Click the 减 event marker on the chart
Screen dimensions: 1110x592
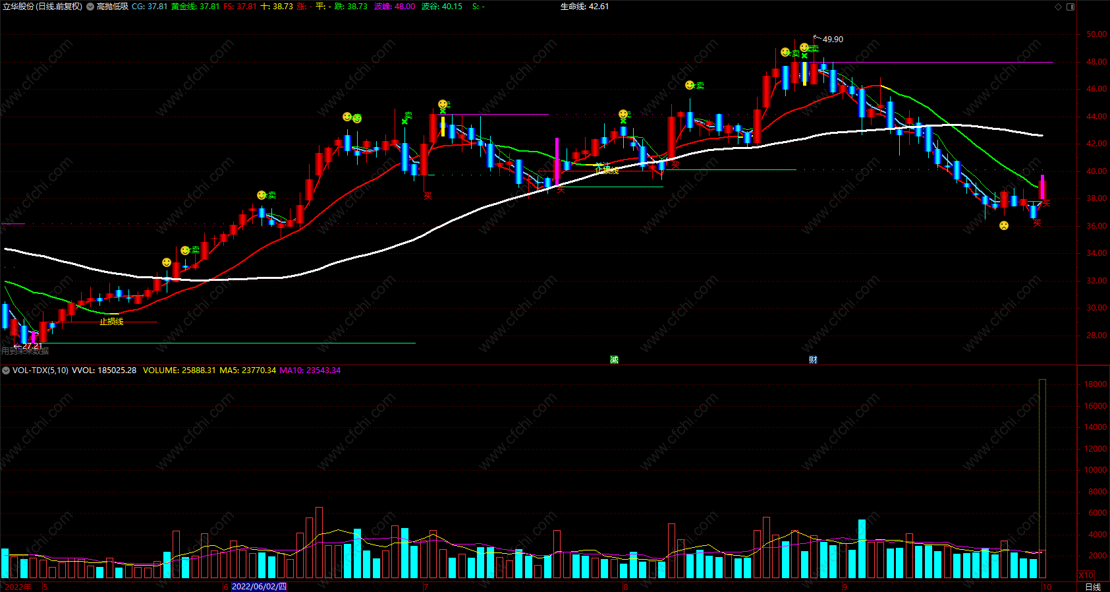coord(614,359)
